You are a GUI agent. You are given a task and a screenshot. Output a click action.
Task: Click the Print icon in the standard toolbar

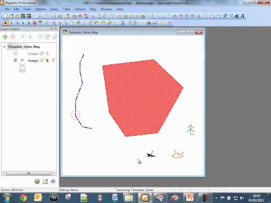[x=80, y=16]
